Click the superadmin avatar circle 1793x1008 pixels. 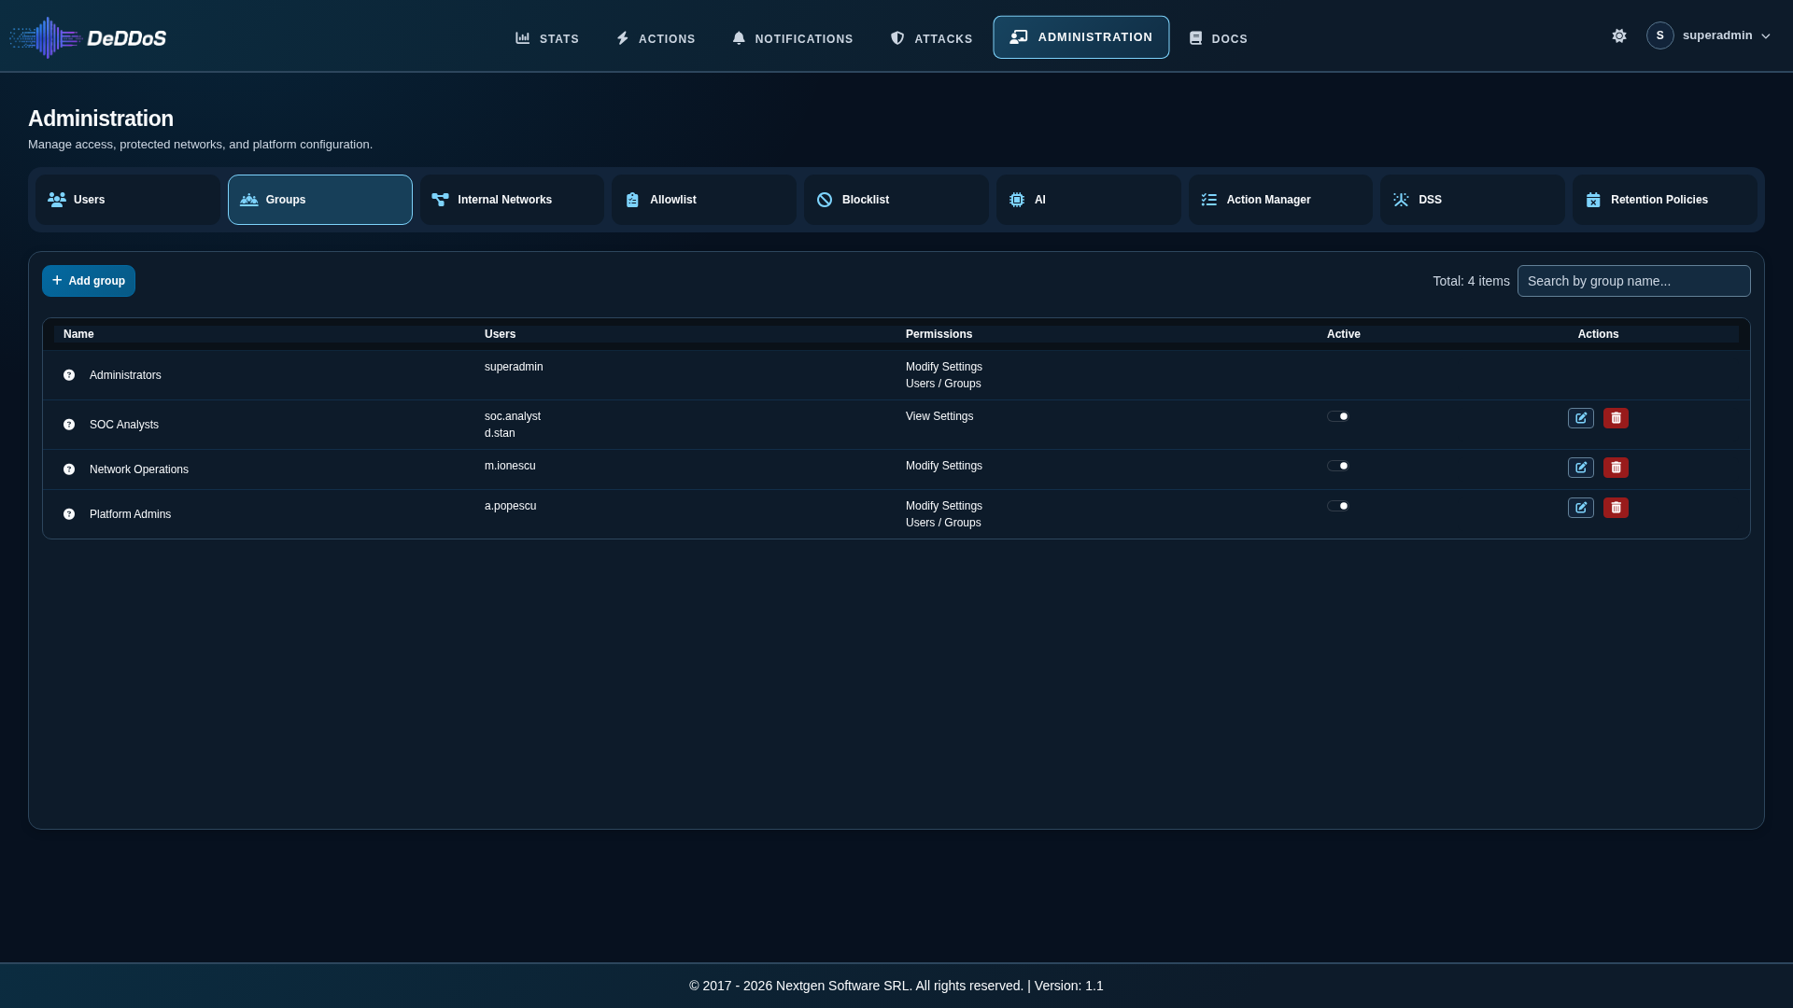[1659, 35]
